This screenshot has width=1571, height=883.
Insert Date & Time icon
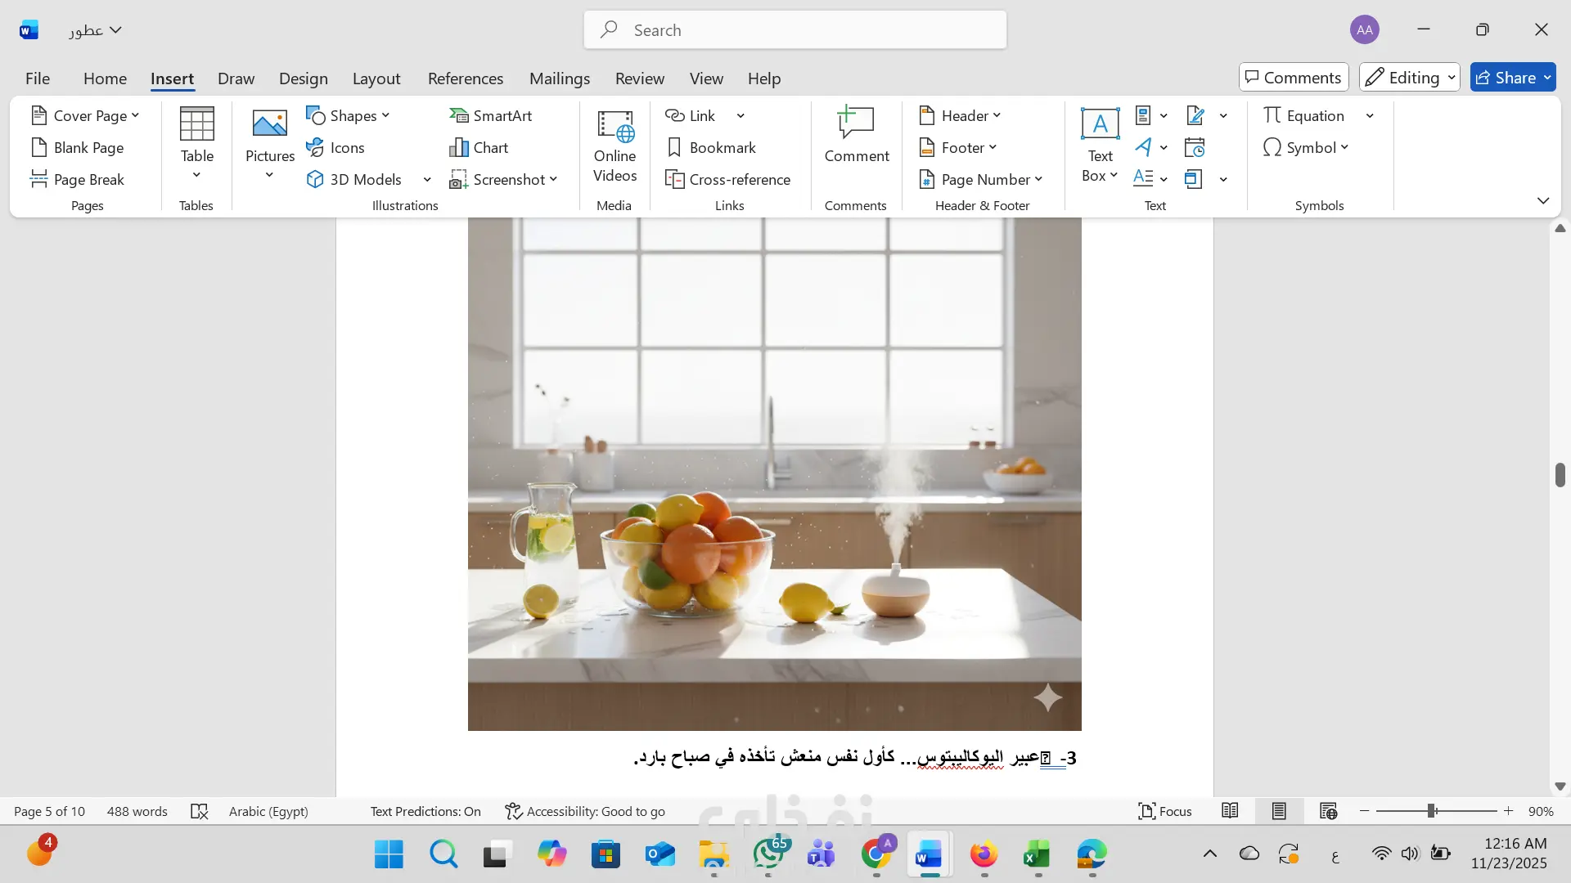(1195, 147)
